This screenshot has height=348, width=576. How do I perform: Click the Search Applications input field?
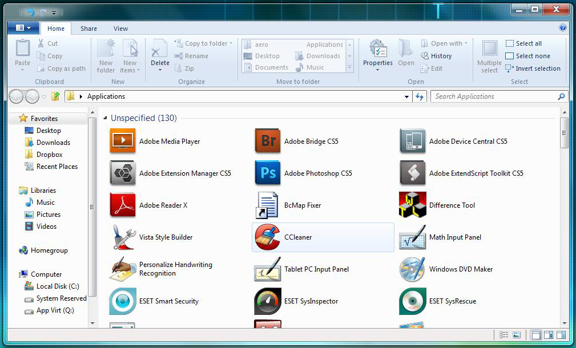click(x=494, y=96)
